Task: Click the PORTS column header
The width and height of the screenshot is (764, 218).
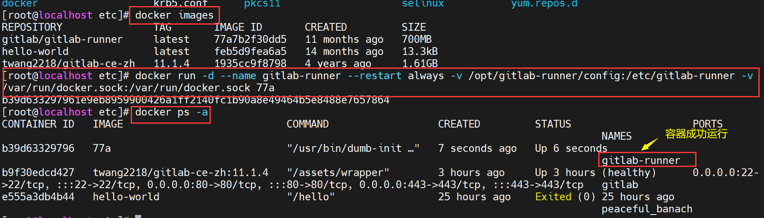Action: coord(708,124)
